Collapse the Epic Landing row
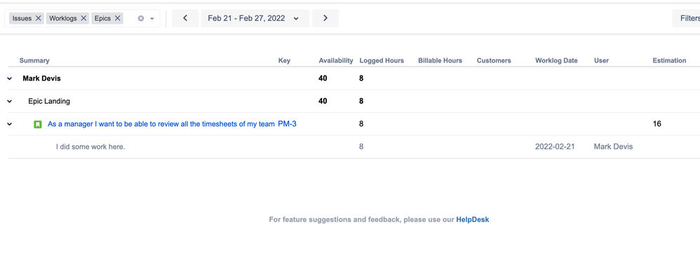Screen dimensions: 700x260 pos(9,101)
